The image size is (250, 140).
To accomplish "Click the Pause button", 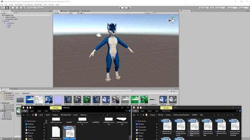I will [125, 8].
